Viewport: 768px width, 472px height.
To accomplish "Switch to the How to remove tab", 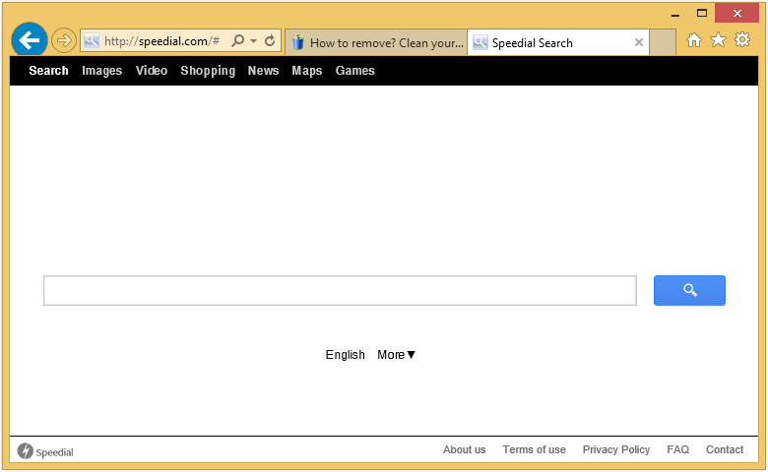I will (x=376, y=42).
